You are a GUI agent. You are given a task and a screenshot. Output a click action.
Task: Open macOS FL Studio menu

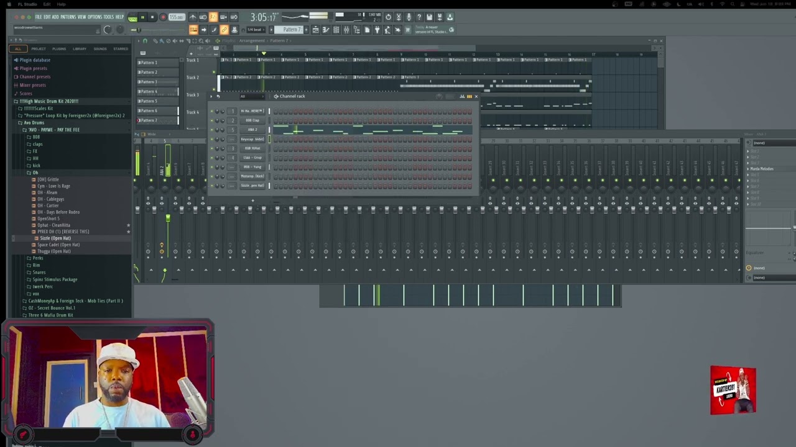26,4
